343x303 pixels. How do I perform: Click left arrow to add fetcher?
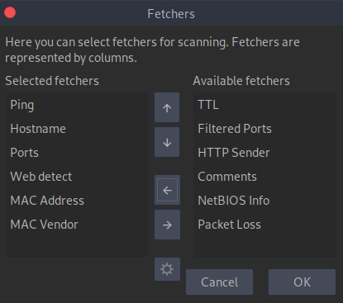[167, 190]
